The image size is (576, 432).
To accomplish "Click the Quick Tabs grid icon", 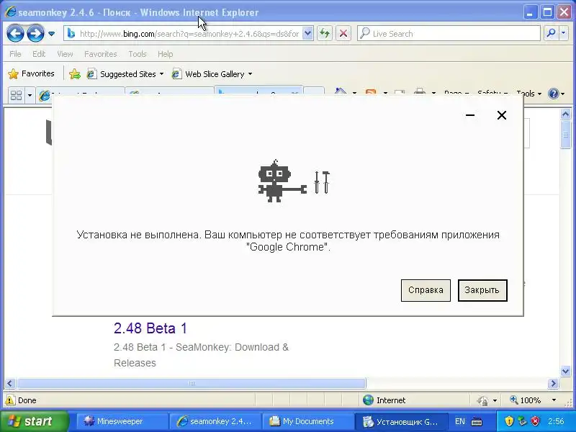I will (x=16, y=96).
